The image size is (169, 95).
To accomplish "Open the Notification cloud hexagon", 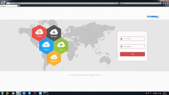I will [x=54, y=58].
